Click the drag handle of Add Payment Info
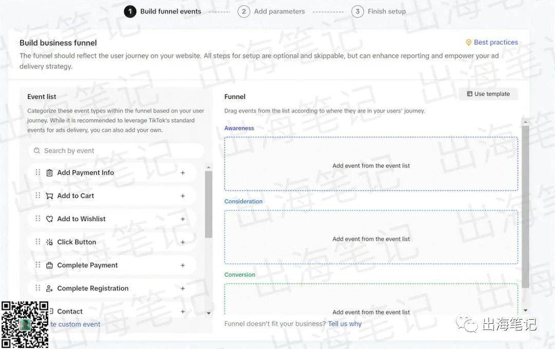Screen dimensions: 555x349 click(38, 172)
